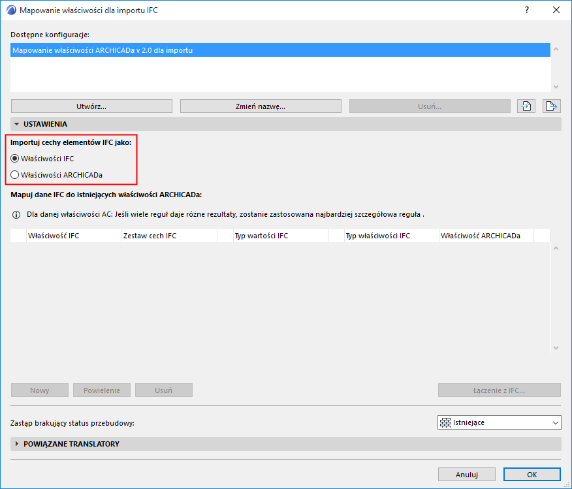Screen dimensions: 572x489
Task: Click the Właściwość IFC column header
Action: pyautogui.click(x=74, y=236)
